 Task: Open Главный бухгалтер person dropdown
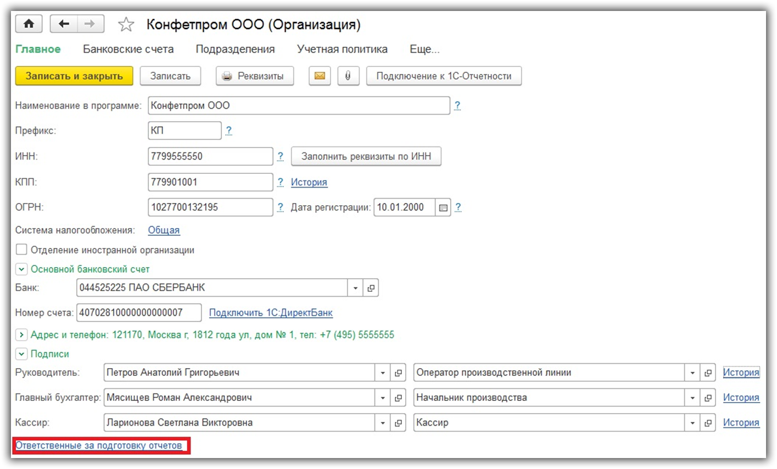coord(383,398)
